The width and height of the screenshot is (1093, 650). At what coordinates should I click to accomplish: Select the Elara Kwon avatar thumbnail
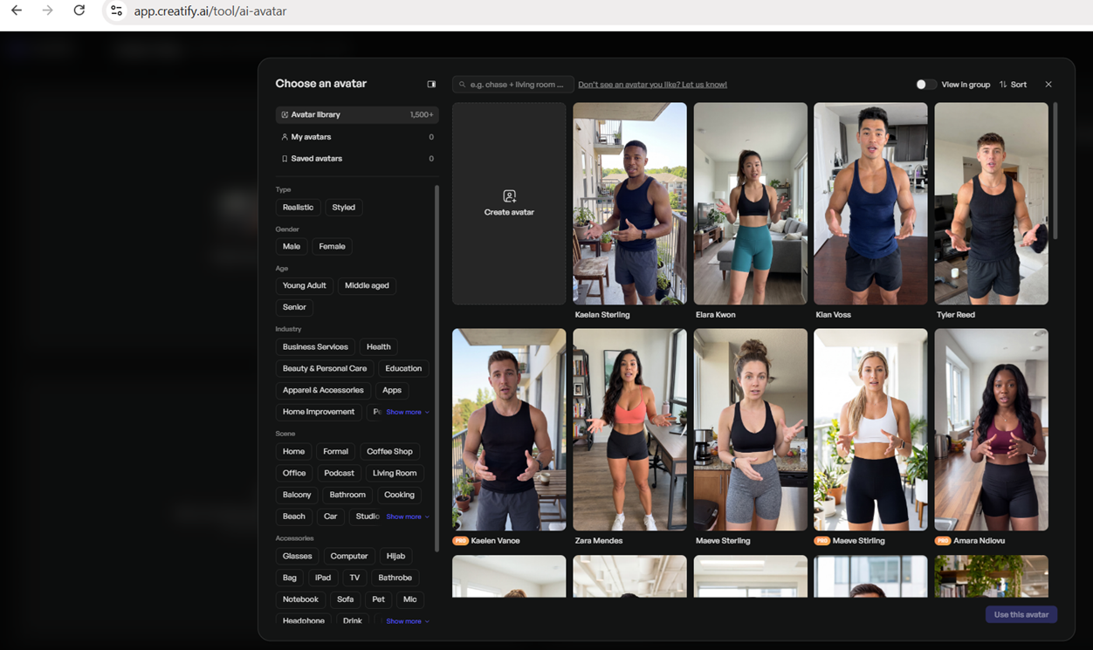(750, 203)
